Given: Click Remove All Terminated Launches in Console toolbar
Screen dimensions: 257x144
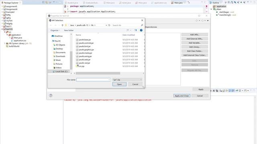Looking at the screenshot, I should pos(217,91).
